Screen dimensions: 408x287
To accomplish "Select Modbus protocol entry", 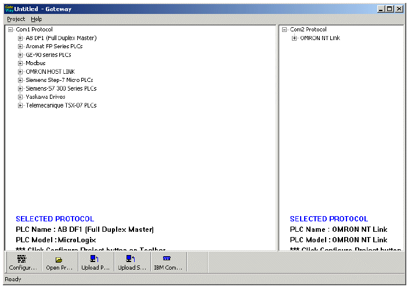I will (x=35, y=63).
